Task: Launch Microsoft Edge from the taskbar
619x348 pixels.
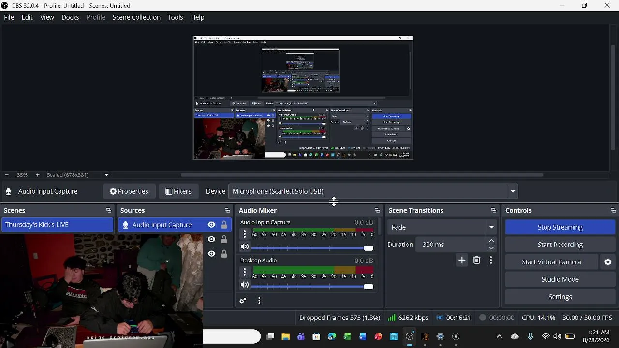Action: [332, 336]
